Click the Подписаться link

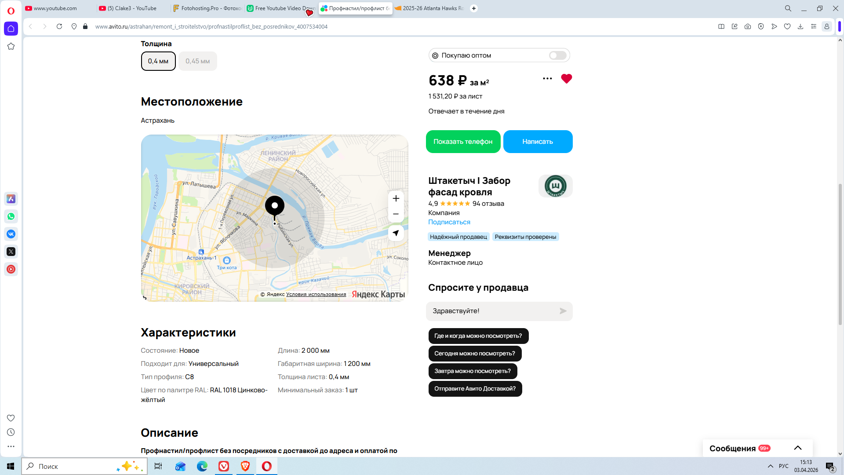click(449, 222)
